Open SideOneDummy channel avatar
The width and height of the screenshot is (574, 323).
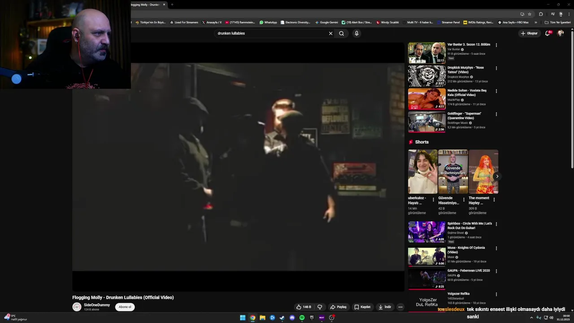77,307
